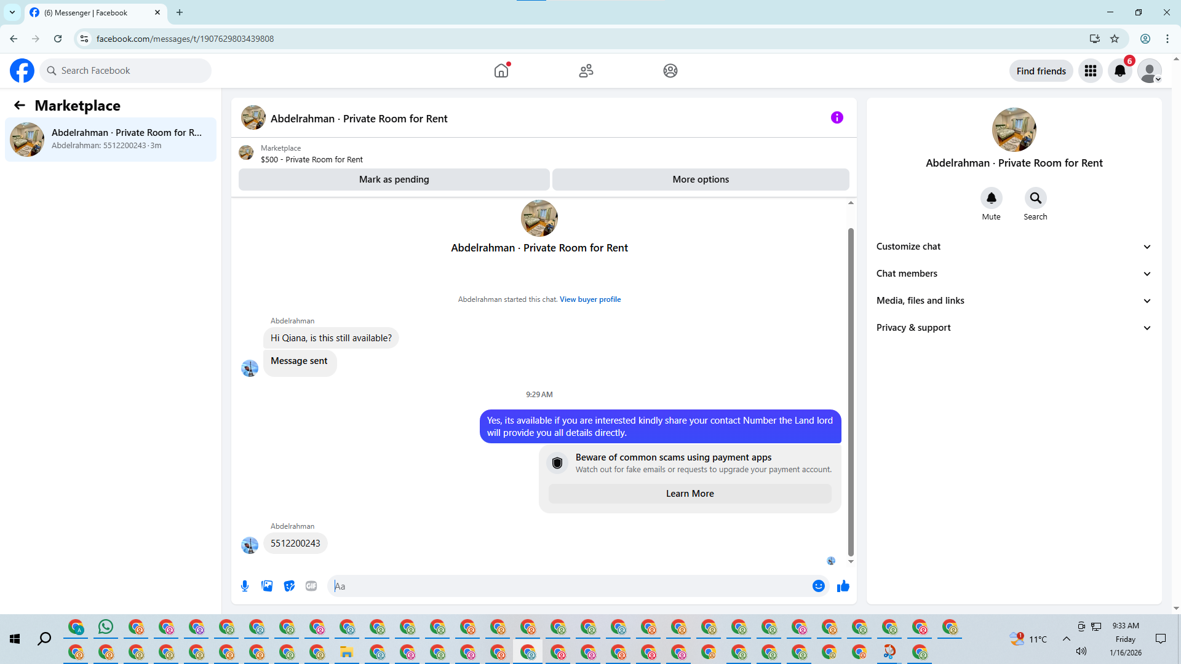Click the voice clip microphone icon
This screenshot has height=664, width=1181.
pyautogui.click(x=245, y=586)
